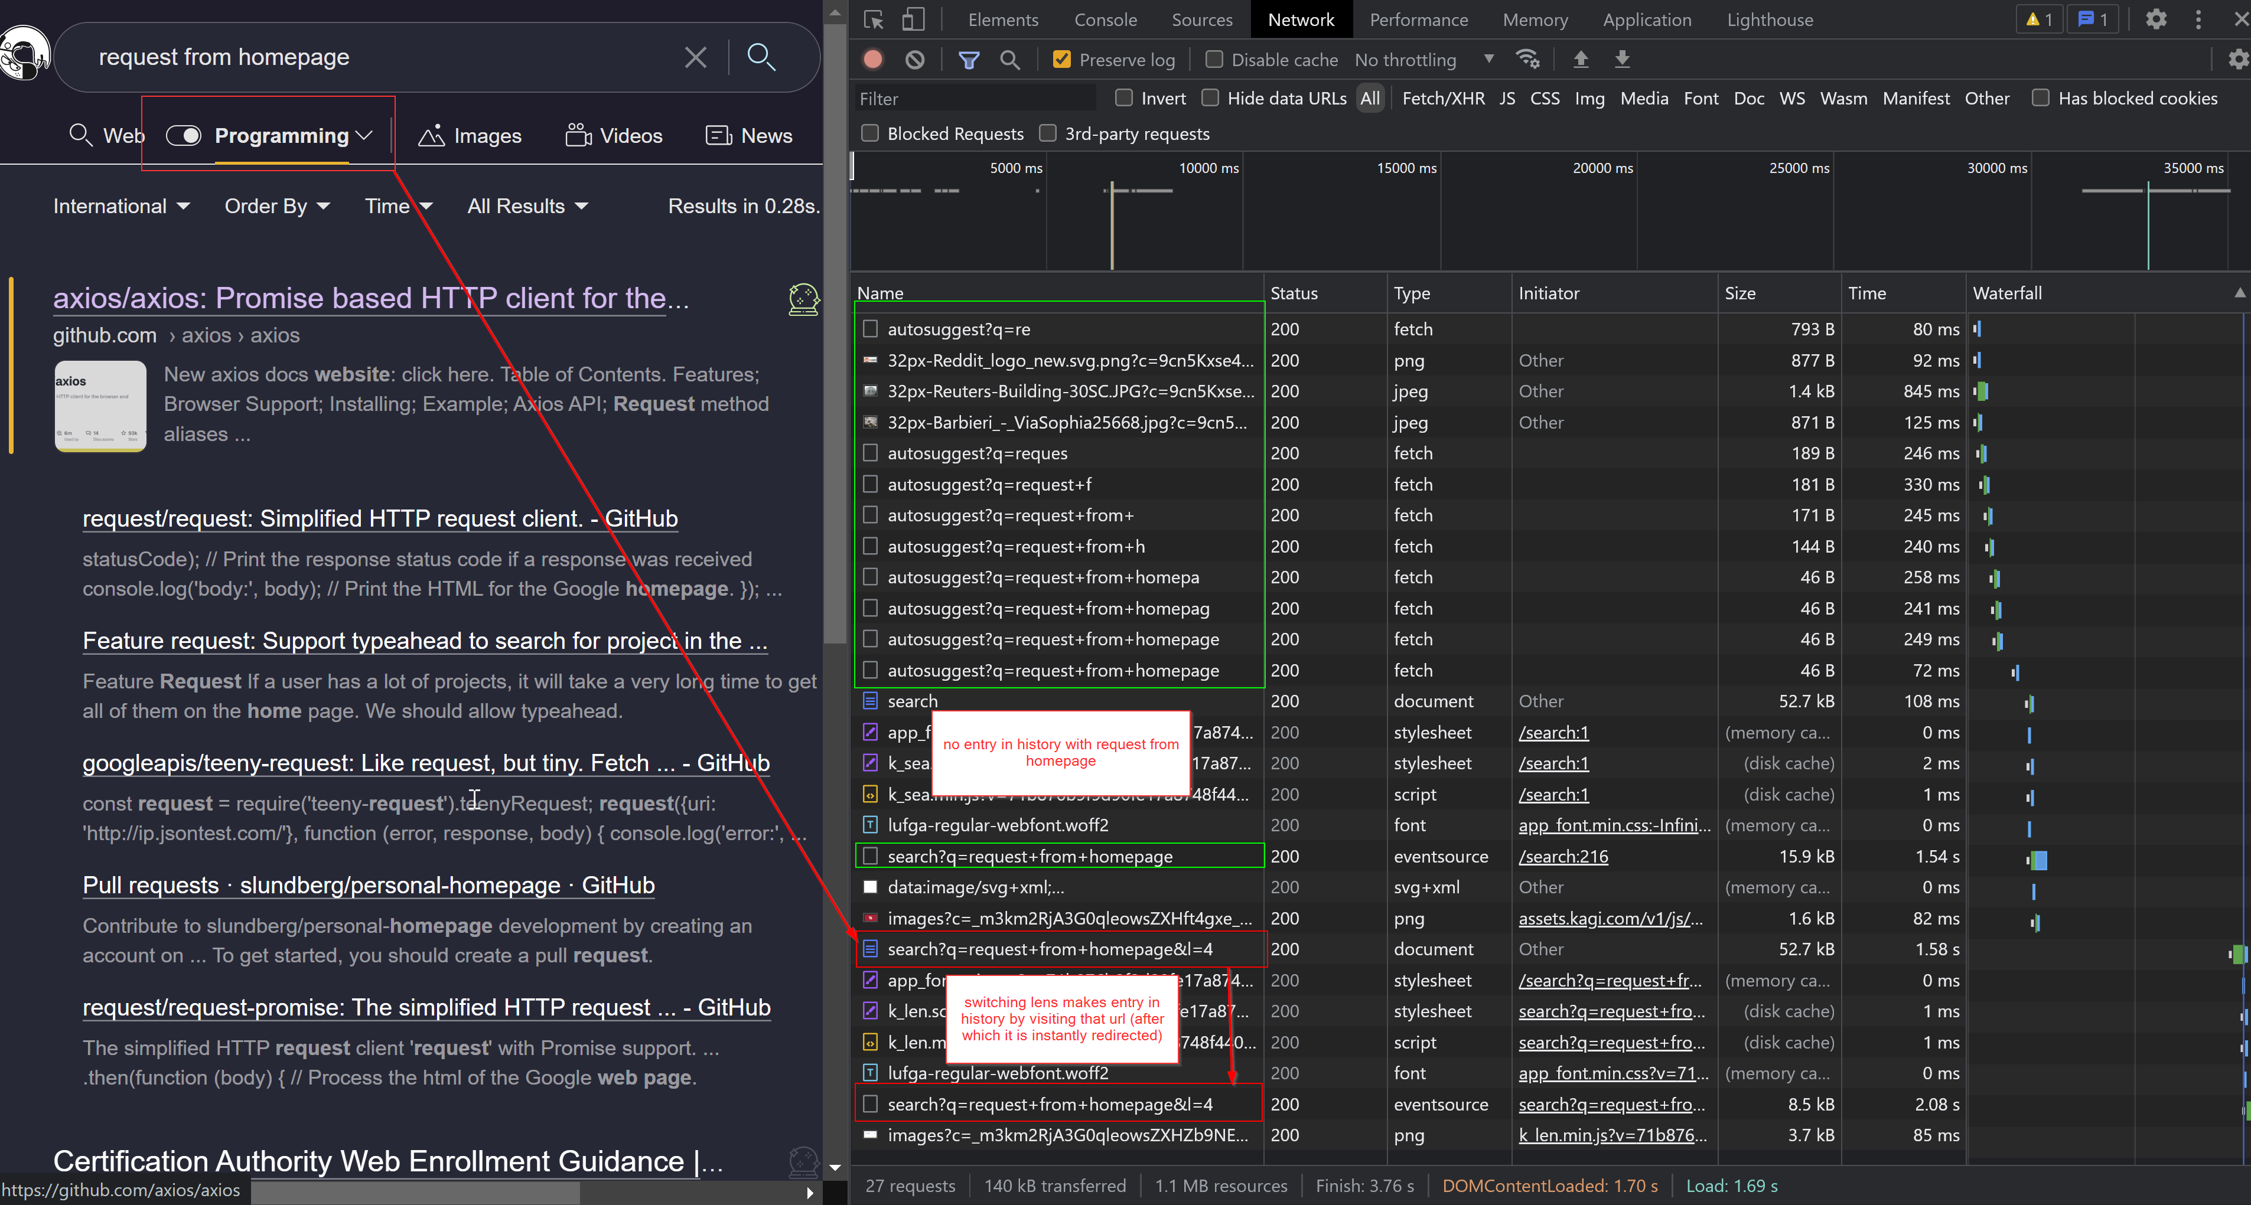
Task: Open network search magnifier in DevTools
Action: pos(1009,60)
